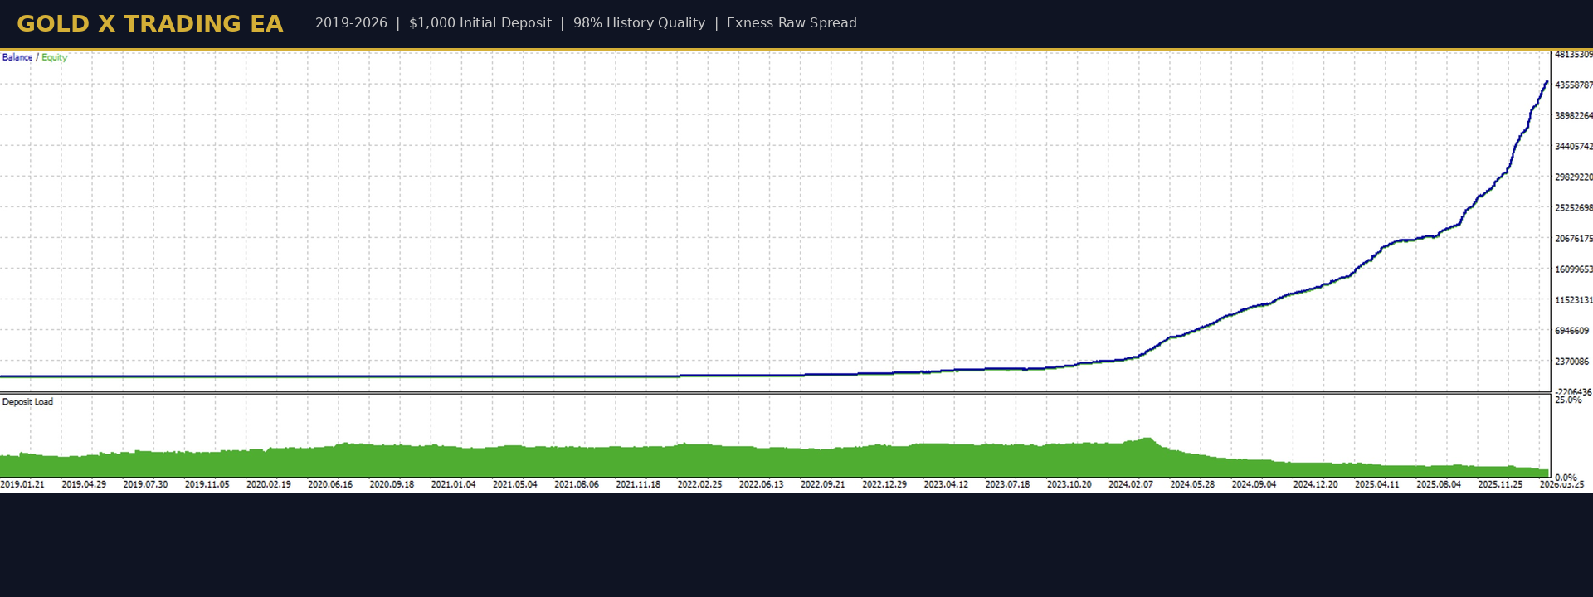
Task: Click the 2022.02.25 date label
Action: 699,485
